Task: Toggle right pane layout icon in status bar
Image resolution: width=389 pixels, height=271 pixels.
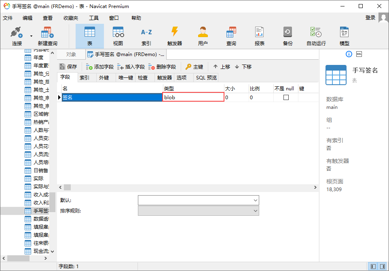Action: (x=382, y=266)
